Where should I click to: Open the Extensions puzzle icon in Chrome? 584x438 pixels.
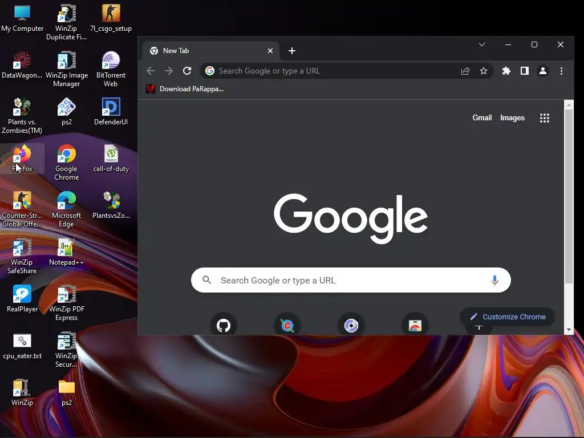506,71
